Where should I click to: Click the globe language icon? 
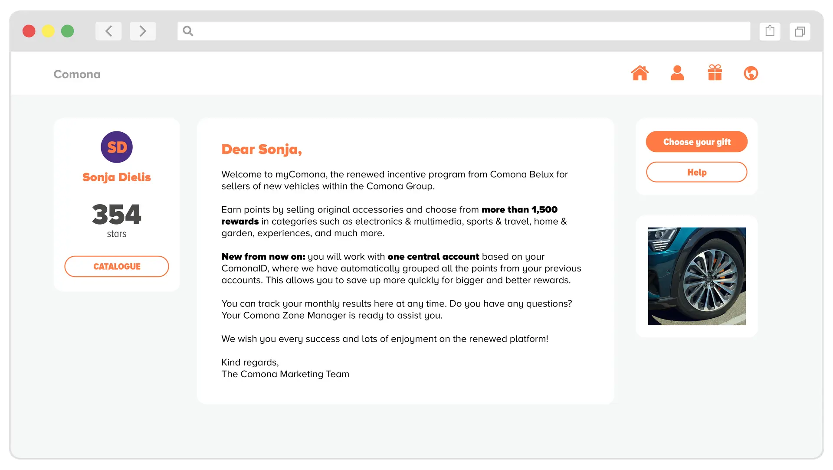click(751, 73)
